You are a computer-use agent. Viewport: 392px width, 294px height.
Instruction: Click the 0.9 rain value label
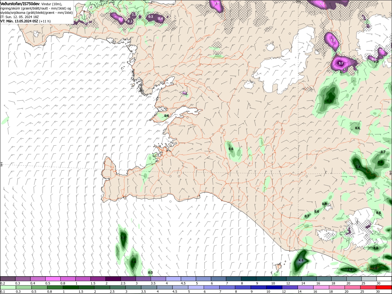[324, 204]
